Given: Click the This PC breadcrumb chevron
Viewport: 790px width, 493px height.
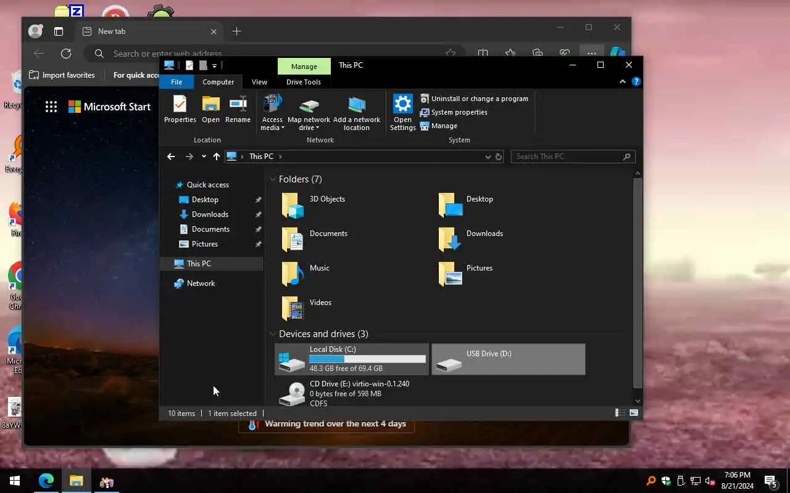Looking at the screenshot, I should pyautogui.click(x=280, y=157).
